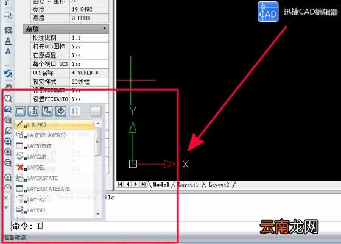Open command window options dropdown arrow
Screen dimensions: 341x244
coord(6,207)
